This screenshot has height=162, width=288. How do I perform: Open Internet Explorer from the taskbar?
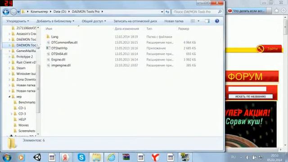[x=111, y=157]
